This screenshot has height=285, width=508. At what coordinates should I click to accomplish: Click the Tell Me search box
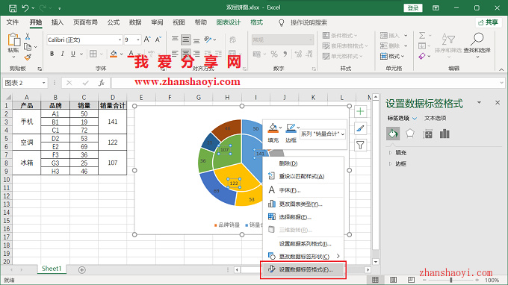click(x=309, y=22)
